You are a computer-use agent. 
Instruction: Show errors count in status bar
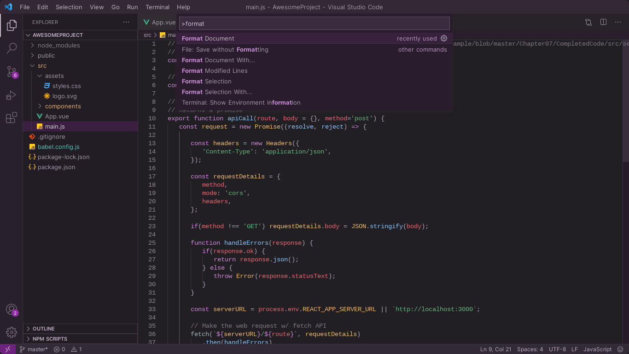[59, 349]
